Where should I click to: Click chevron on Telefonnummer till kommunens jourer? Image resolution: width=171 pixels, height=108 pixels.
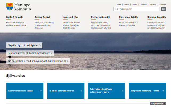51,53
